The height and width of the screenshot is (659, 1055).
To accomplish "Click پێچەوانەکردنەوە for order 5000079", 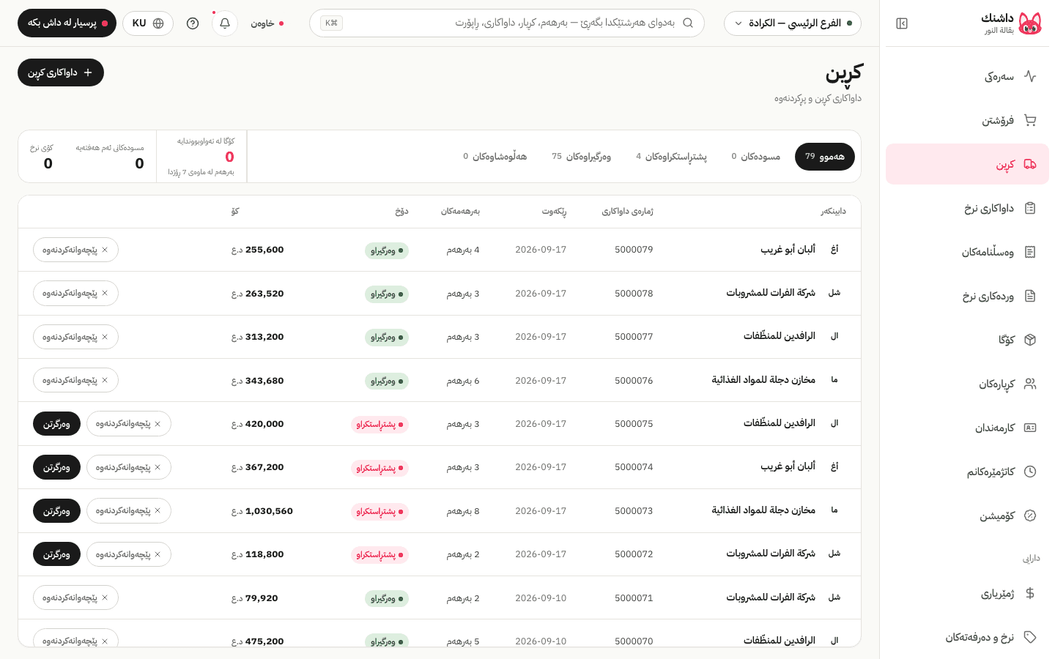I will coord(75,250).
